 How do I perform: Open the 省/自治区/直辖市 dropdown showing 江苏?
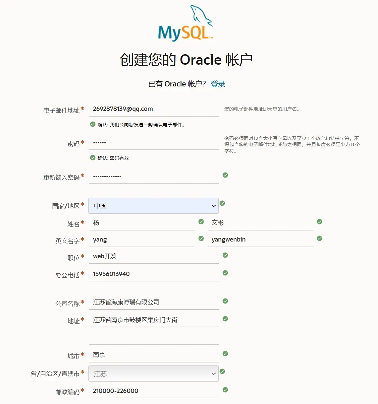[x=153, y=374]
